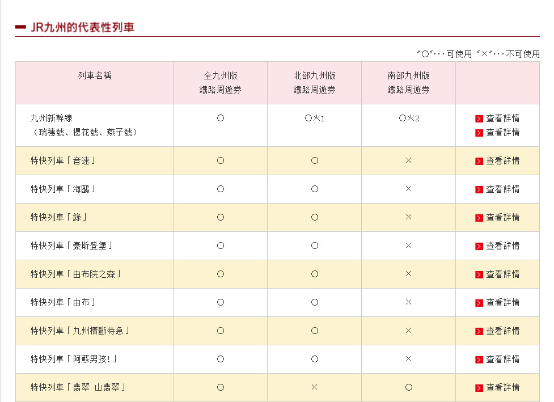
Task: Select the 南部九州版 鐵路周遊券 column header
Action: pyautogui.click(x=408, y=83)
